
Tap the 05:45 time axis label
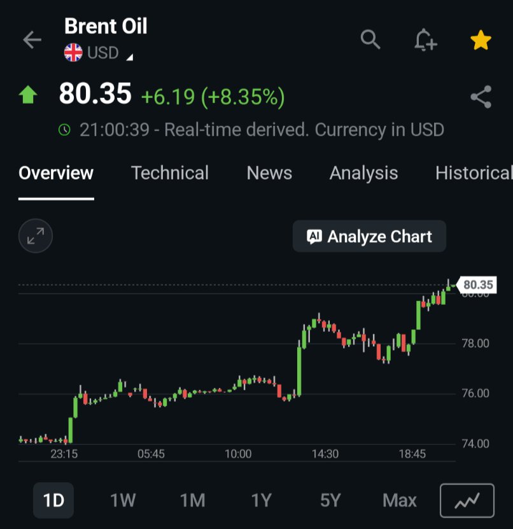pos(151,454)
